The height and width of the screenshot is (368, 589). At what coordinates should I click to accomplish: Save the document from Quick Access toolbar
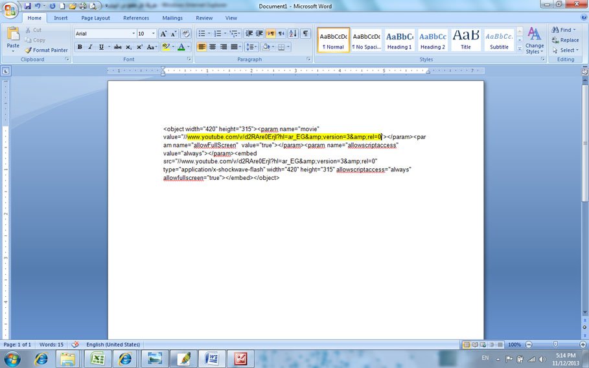tap(27, 6)
